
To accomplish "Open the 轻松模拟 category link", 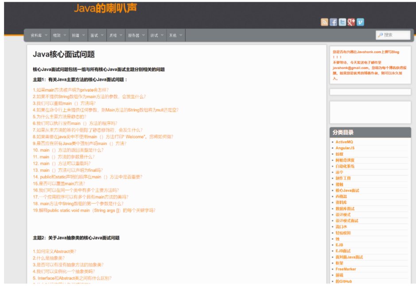I will [343, 233].
